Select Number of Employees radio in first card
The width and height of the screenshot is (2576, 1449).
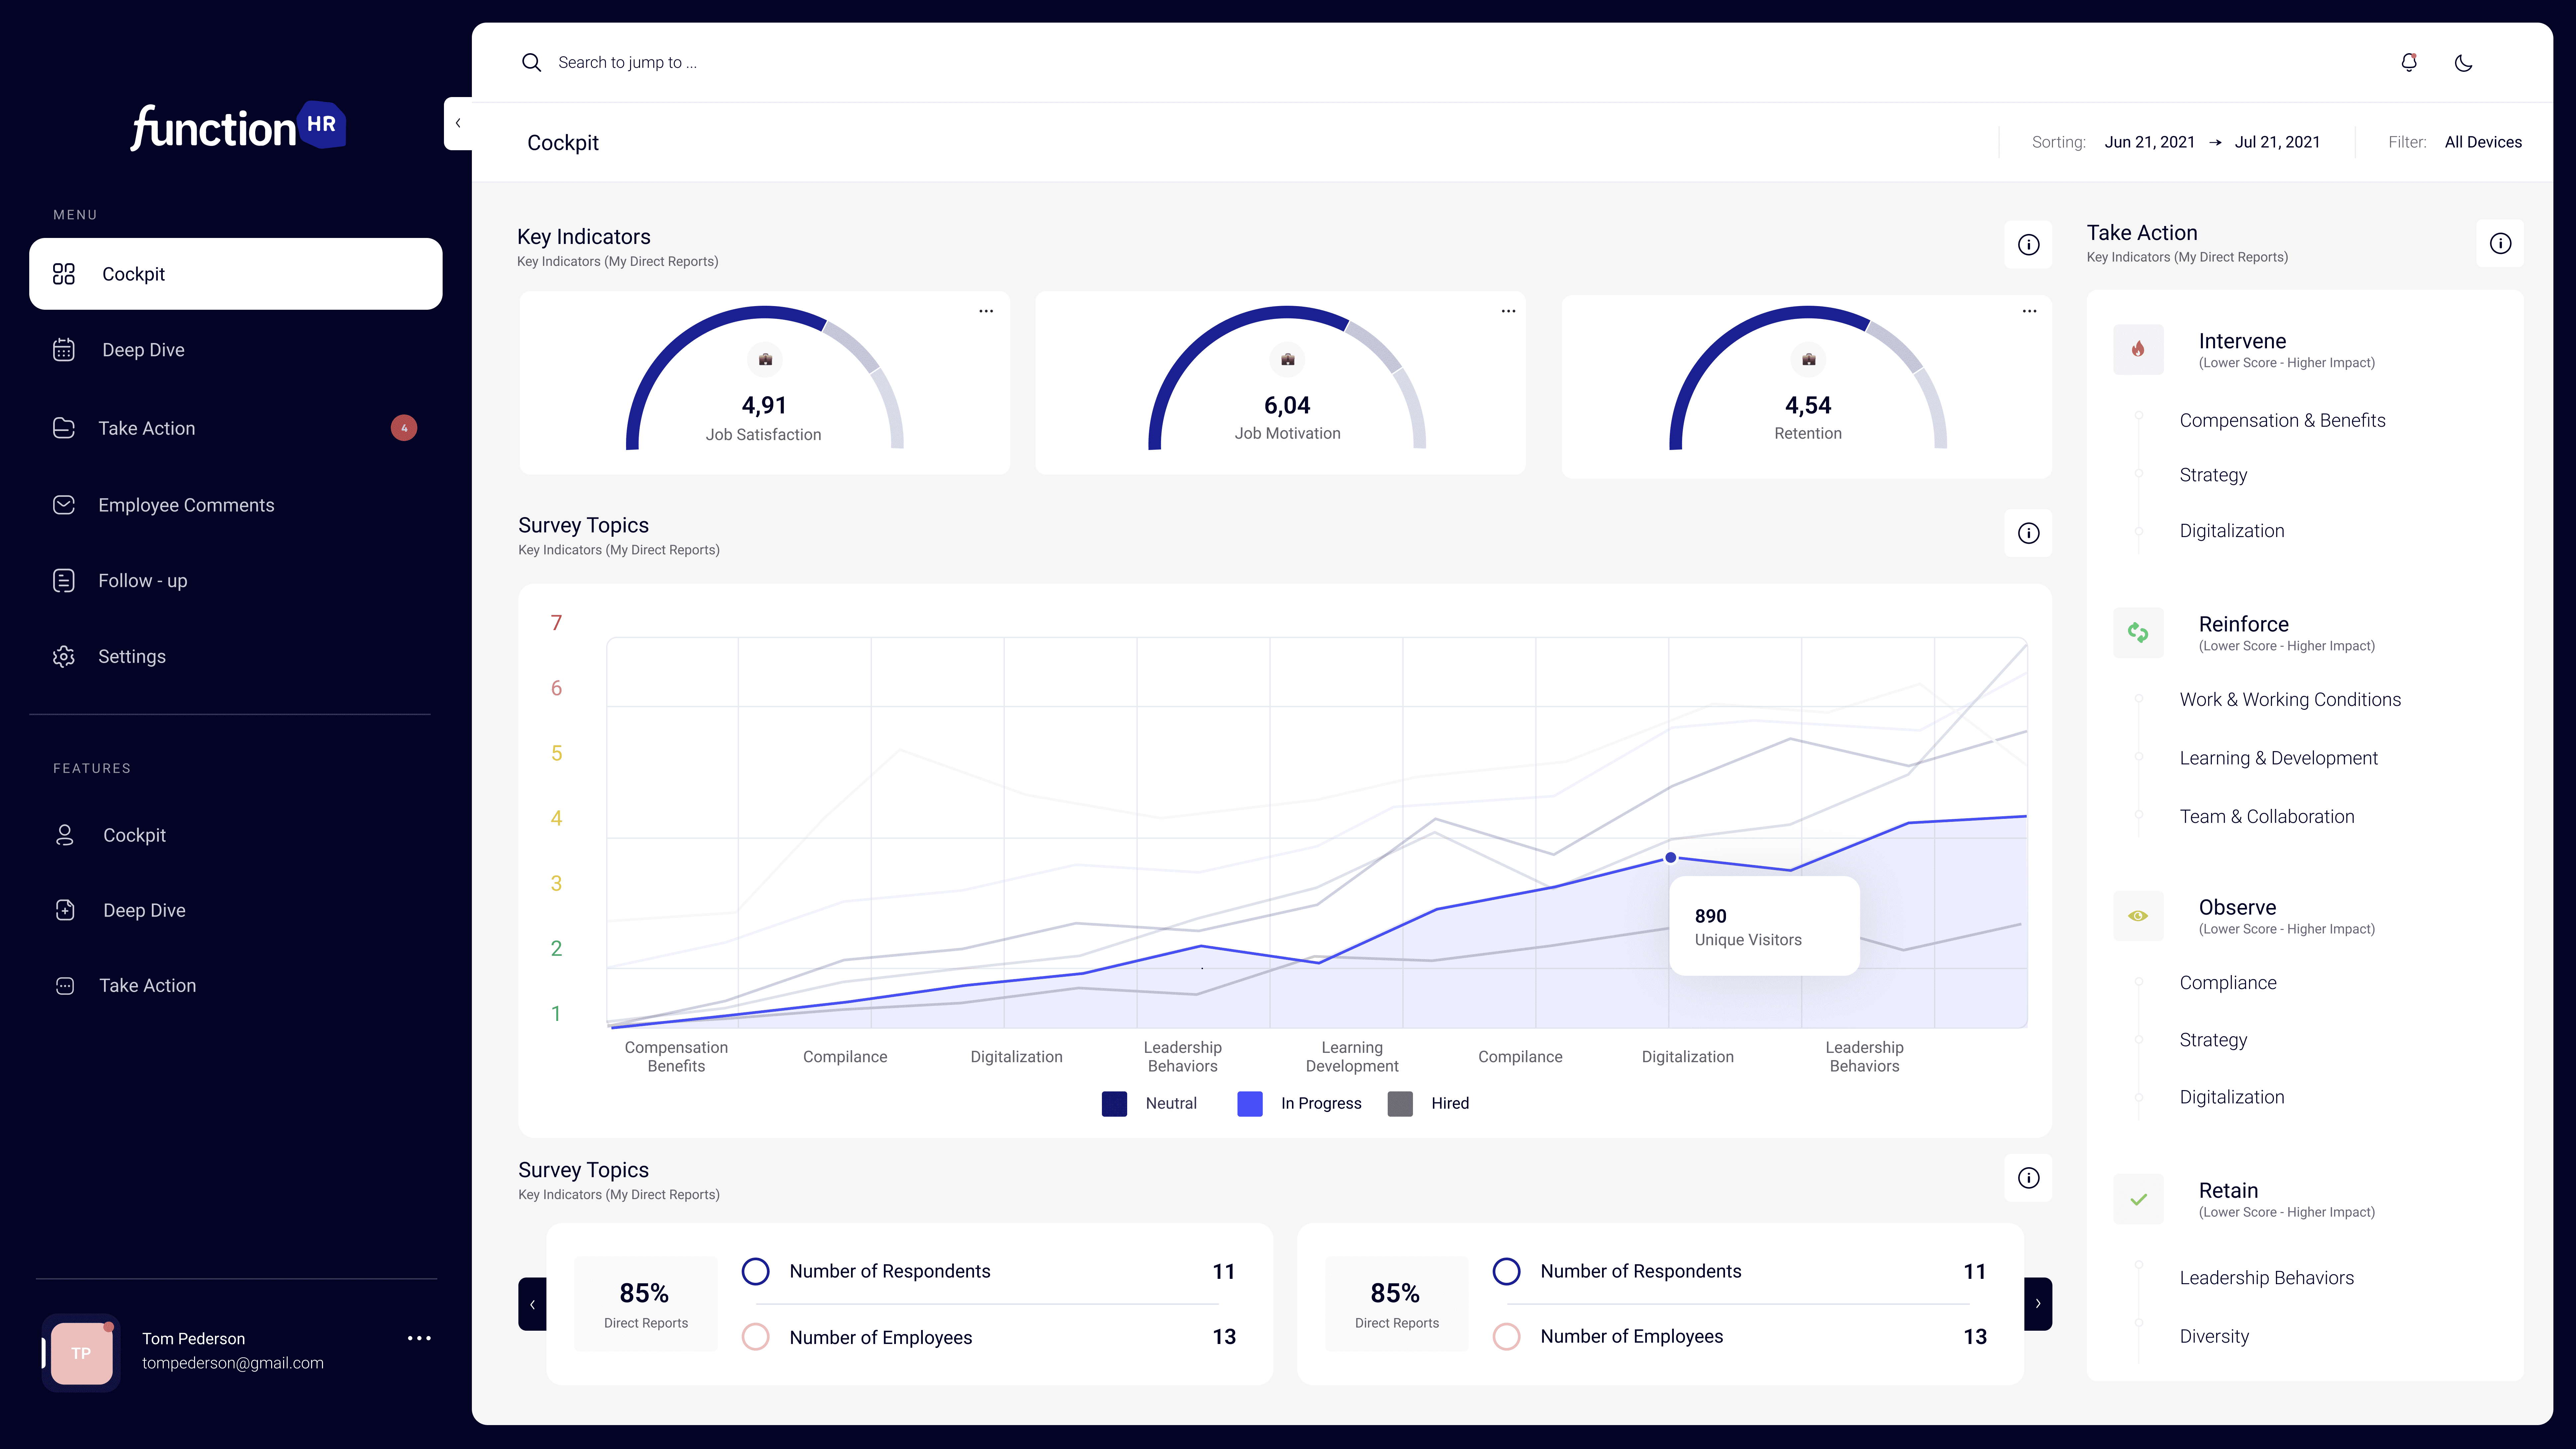[x=756, y=1337]
